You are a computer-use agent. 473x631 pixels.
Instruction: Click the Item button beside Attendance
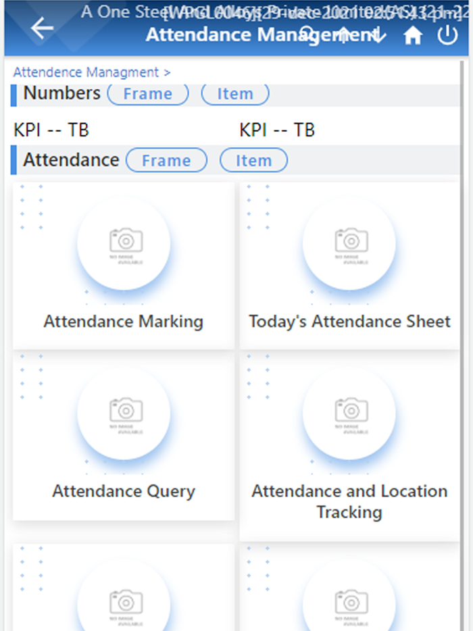click(253, 160)
